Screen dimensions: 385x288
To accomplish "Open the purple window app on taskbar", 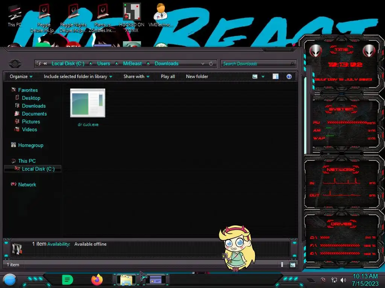I will tap(155, 280).
